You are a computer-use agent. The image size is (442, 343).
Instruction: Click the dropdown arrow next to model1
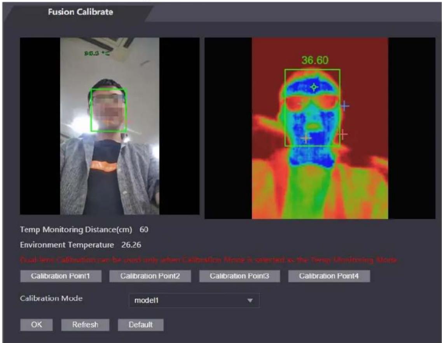click(x=250, y=301)
